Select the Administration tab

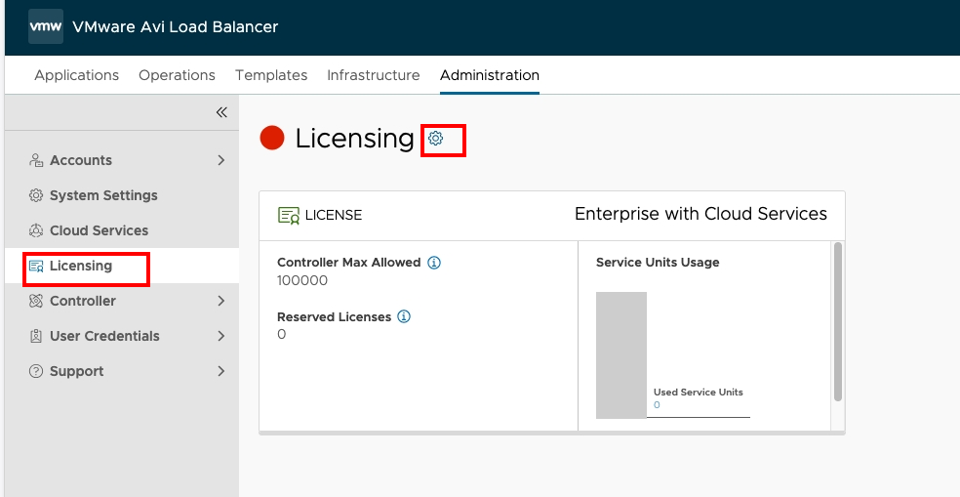point(490,75)
